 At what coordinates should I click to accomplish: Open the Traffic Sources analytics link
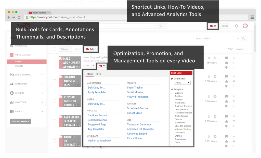point(181,116)
